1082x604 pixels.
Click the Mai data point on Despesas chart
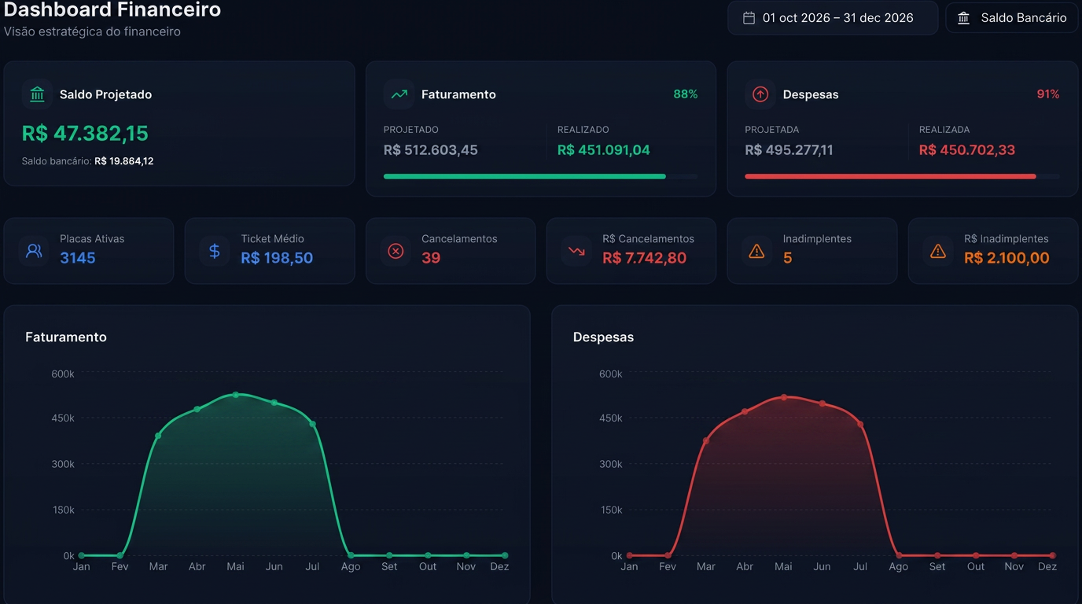(x=784, y=397)
